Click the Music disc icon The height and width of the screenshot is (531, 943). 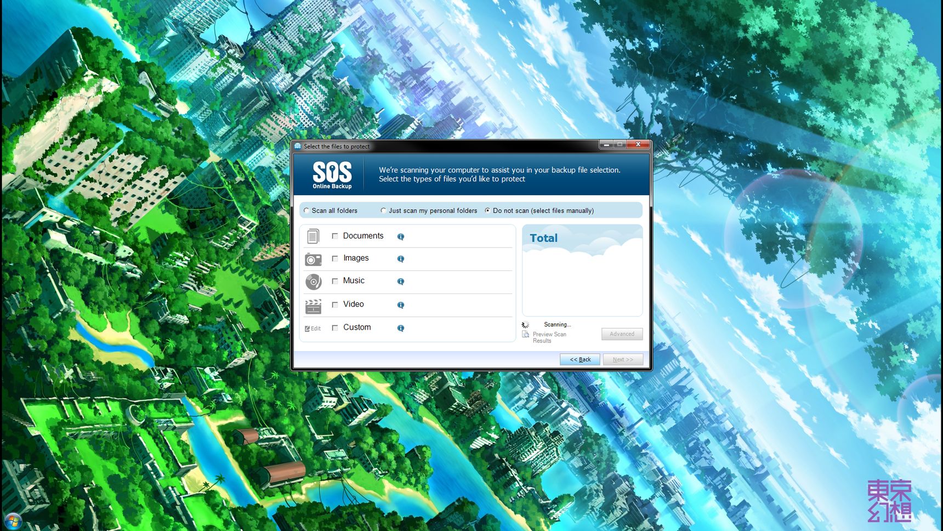[x=313, y=282]
